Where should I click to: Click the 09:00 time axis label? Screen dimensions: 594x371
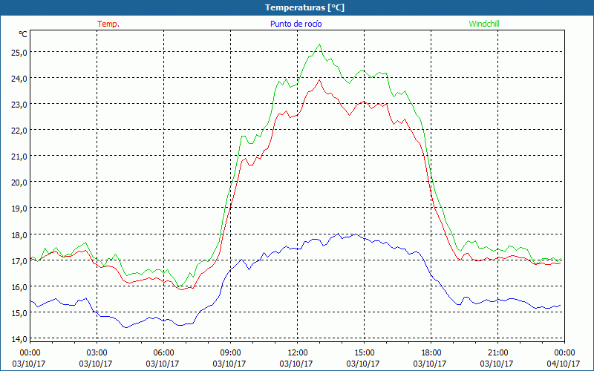pyautogui.click(x=230, y=353)
